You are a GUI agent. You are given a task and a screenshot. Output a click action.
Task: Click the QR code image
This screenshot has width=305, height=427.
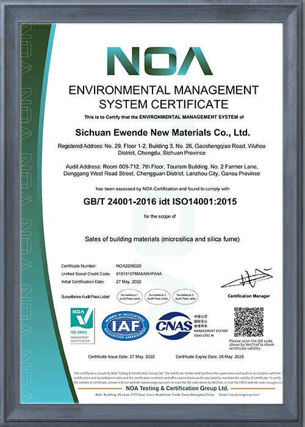click(x=249, y=322)
